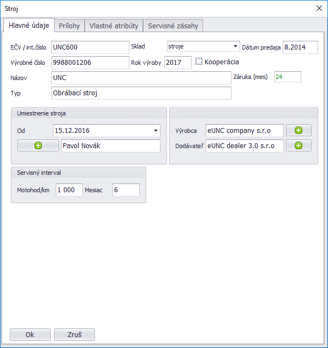This screenshot has height=348, width=328.
Task: Switch to the Prílohy tab
Action: tap(69, 26)
